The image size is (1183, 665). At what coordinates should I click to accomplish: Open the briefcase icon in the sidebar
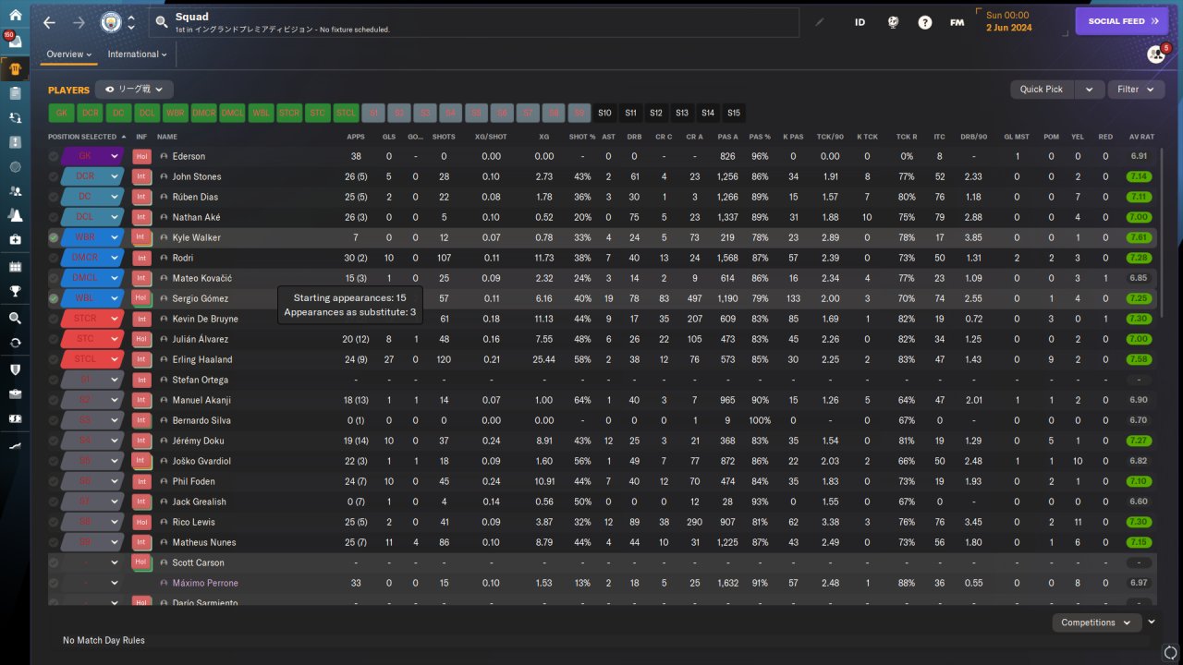click(x=15, y=393)
